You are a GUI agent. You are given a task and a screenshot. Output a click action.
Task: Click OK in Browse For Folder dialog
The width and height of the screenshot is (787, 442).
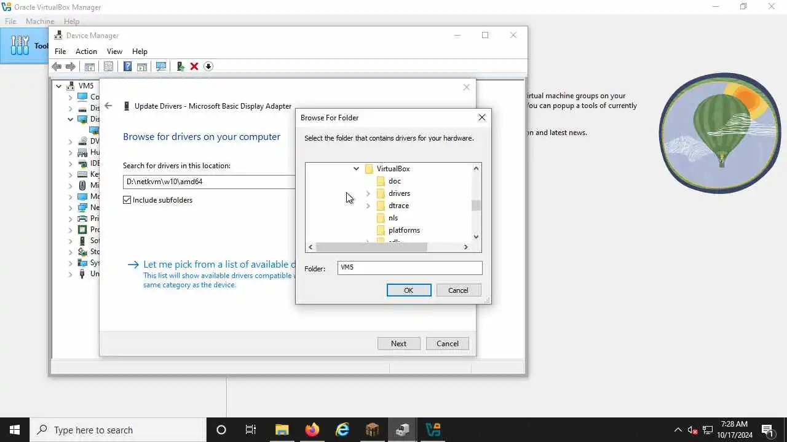click(409, 290)
